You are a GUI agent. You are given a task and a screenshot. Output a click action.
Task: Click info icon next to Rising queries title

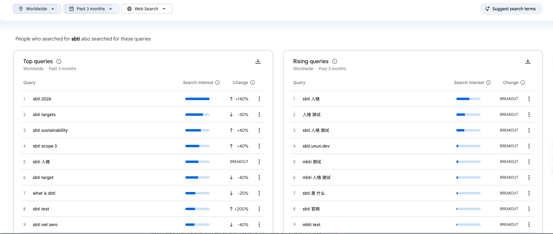[335, 61]
